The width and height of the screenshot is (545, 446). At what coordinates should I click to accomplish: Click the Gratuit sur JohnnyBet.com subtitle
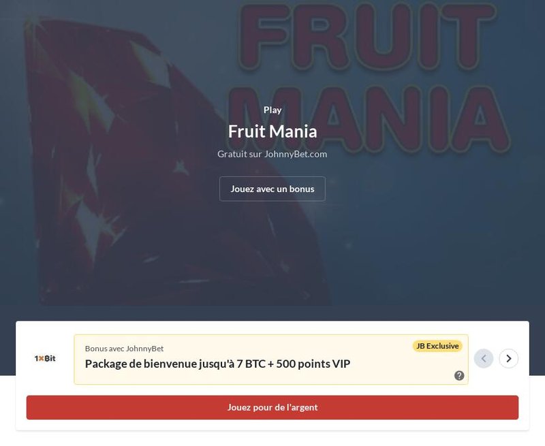pyautogui.click(x=272, y=154)
